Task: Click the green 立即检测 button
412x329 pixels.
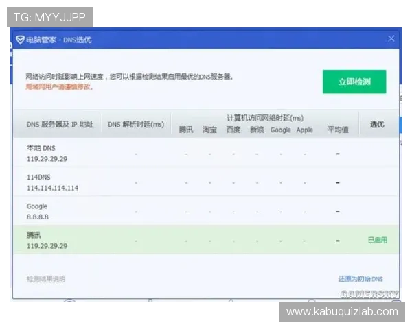Action: pos(354,82)
